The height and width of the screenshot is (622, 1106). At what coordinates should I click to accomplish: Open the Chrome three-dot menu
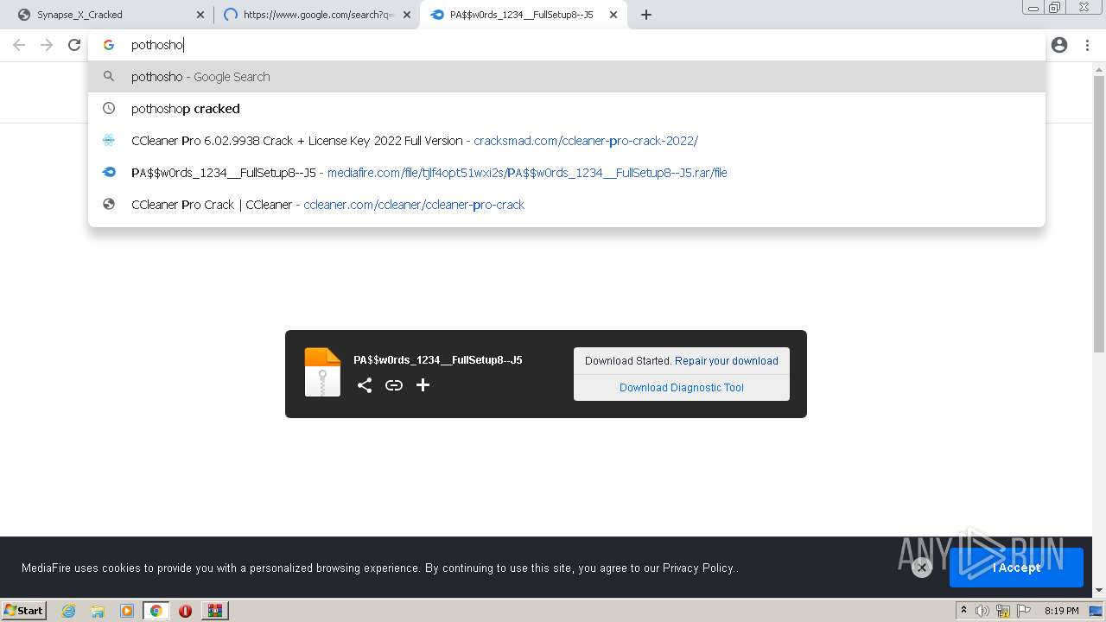click(1087, 45)
